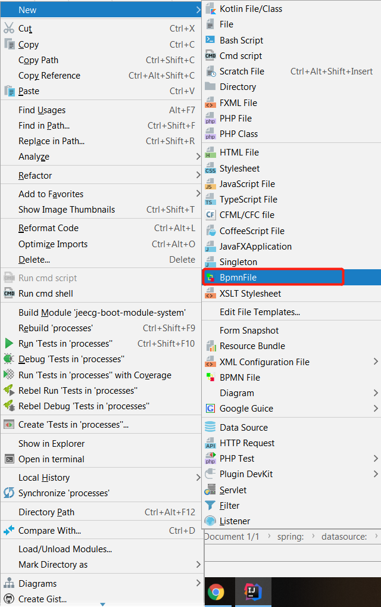Click the FXML File icon
The width and height of the screenshot is (381, 607).
(x=210, y=102)
